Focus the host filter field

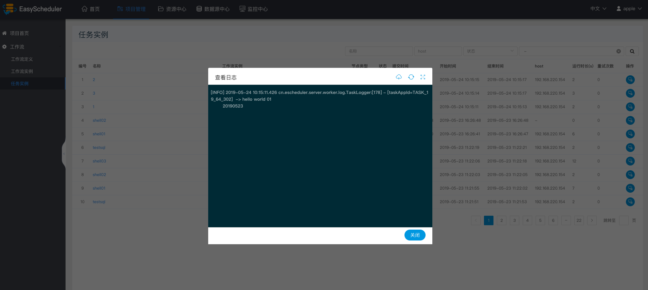coord(438,51)
